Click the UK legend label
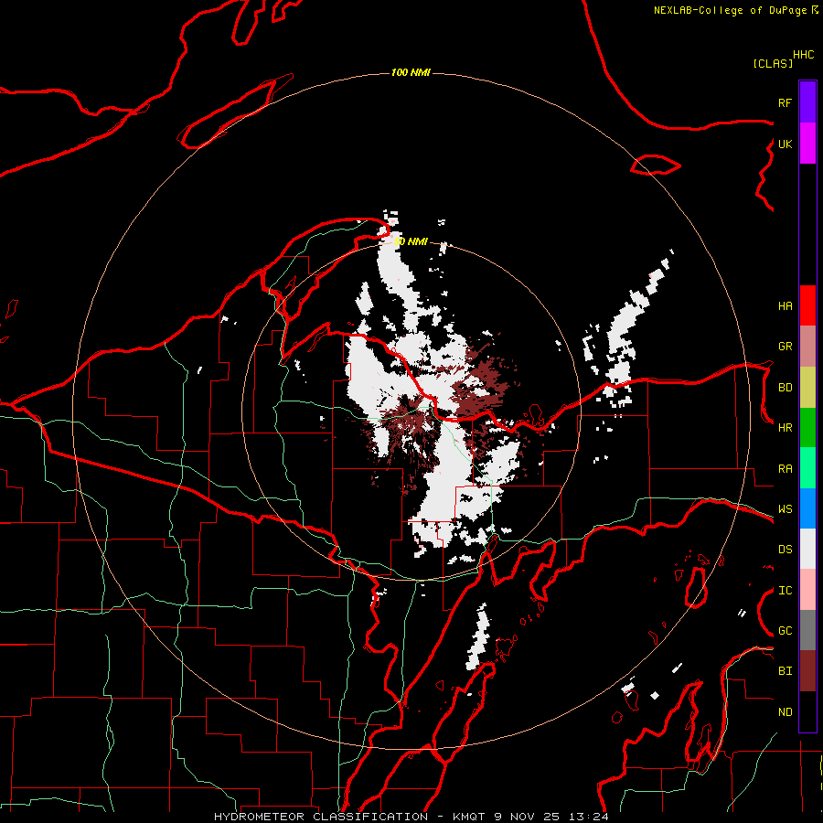The width and height of the screenshot is (823, 823). click(785, 144)
